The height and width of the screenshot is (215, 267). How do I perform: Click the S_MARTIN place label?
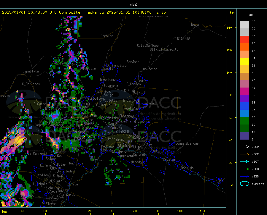[x=123, y=132]
